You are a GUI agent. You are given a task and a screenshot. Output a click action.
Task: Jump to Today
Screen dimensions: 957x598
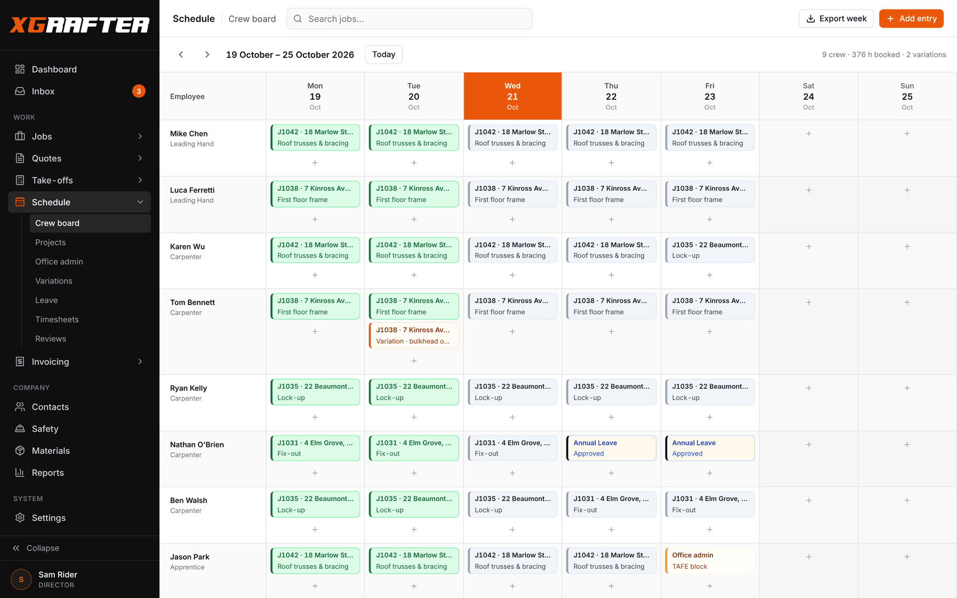(384, 54)
